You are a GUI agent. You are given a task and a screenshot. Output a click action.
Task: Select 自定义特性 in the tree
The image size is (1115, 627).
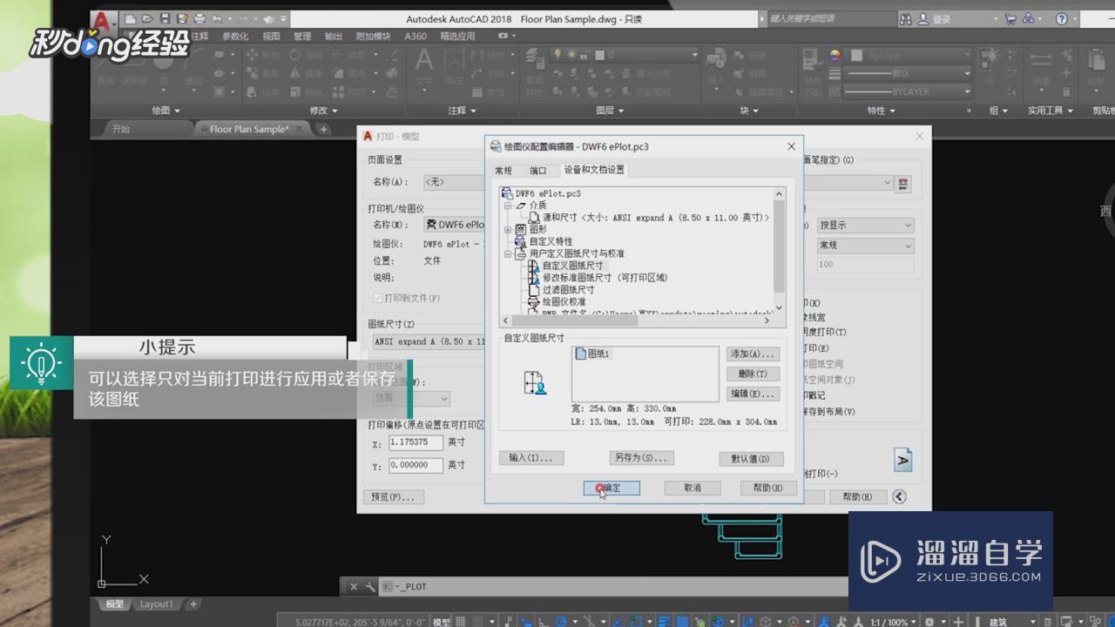pos(551,242)
